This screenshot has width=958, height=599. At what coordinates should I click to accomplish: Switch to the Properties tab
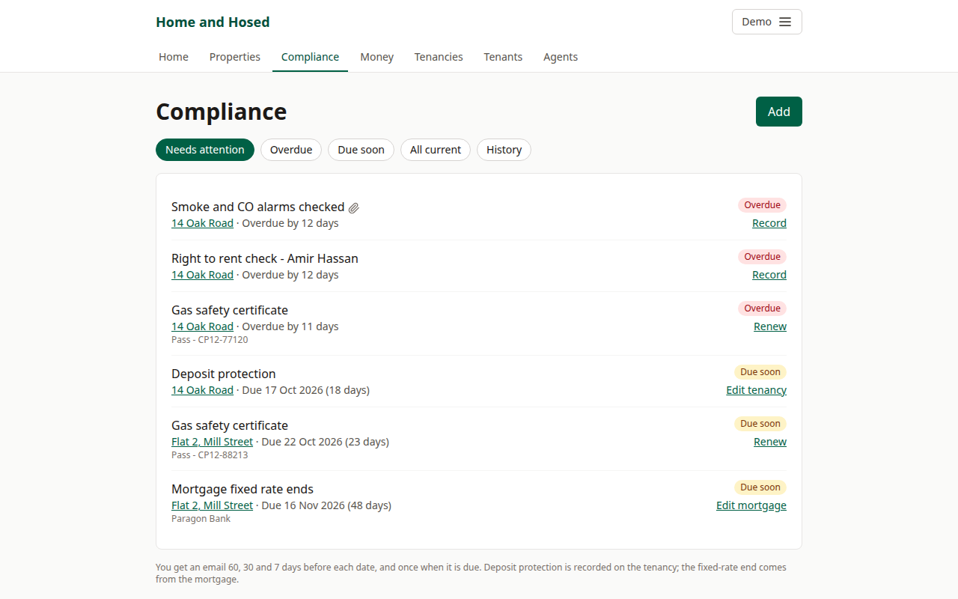click(x=235, y=57)
